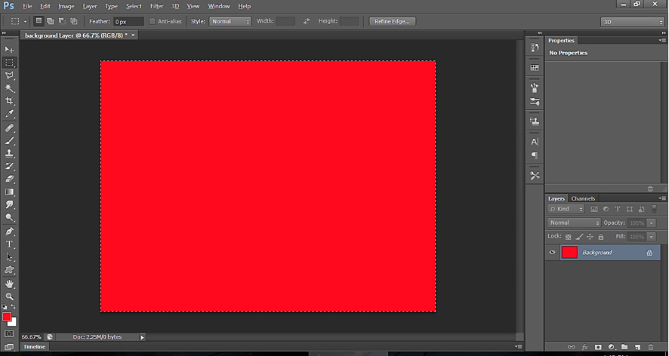This screenshot has height=356, width=669.
Task: Add a layer mask from Layers footer
Action: coord(598,347)
